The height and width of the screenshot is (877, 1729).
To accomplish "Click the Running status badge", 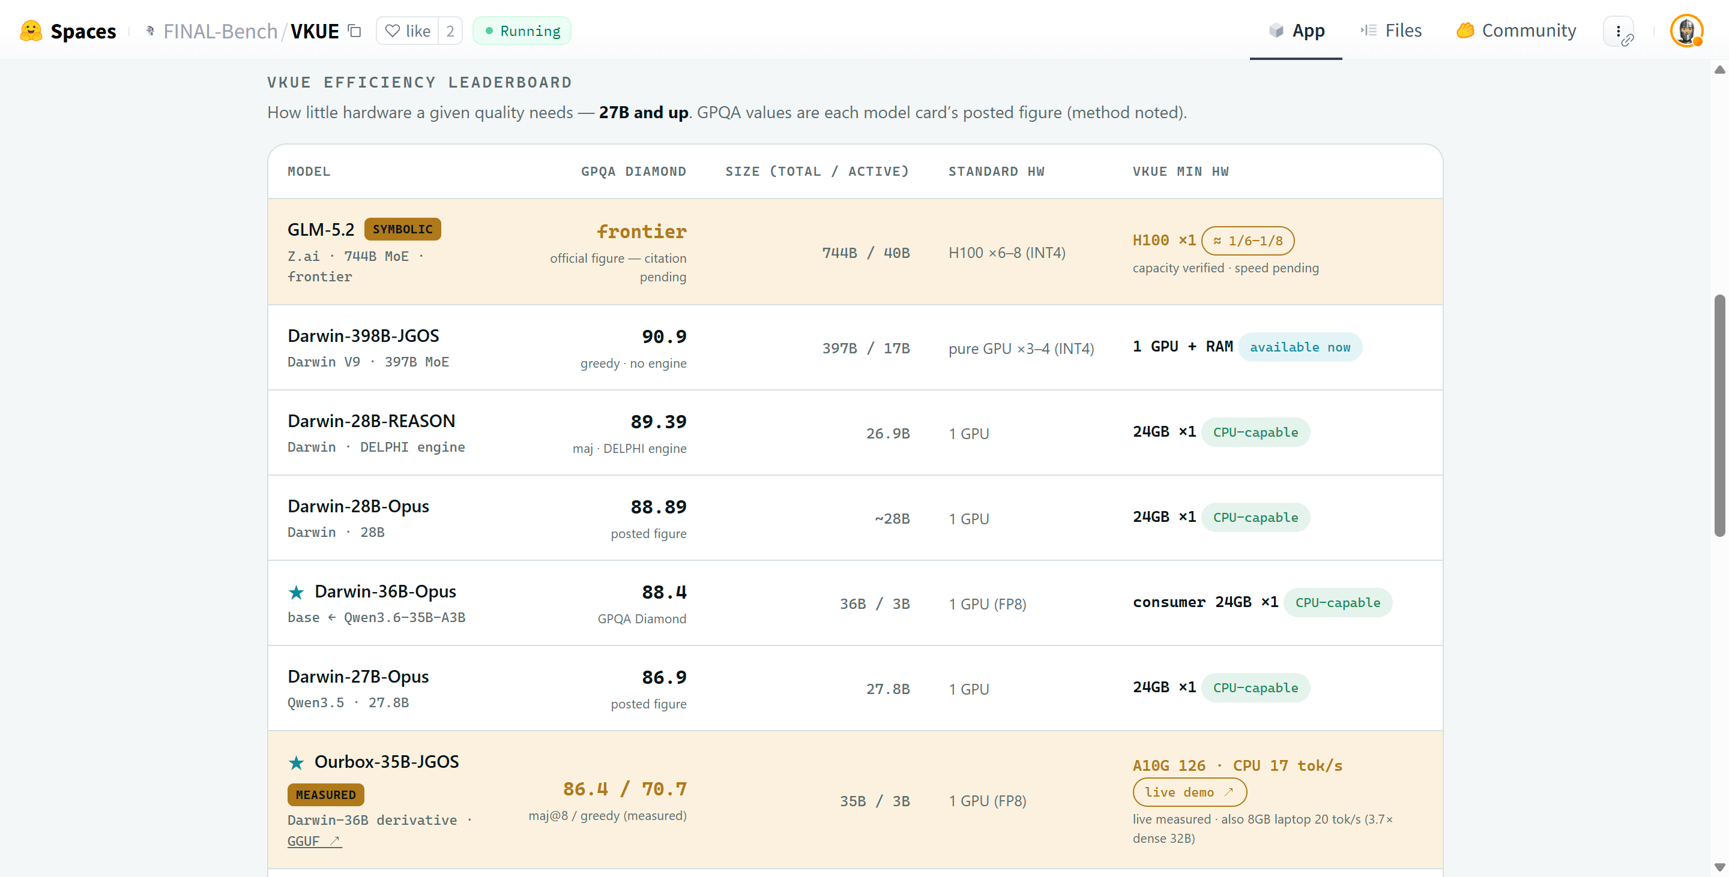I will tap(522, 31).
